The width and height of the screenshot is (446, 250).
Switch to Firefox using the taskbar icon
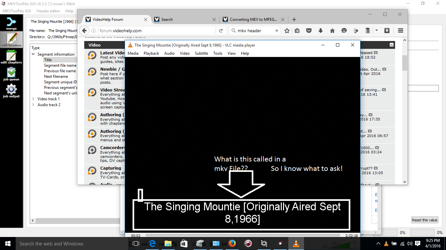[232, 243]
